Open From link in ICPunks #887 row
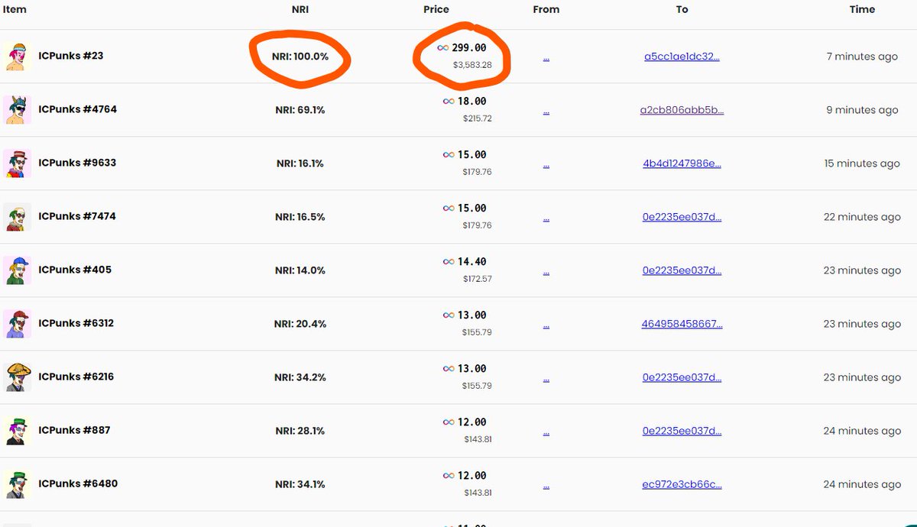 tap(546, 432)
